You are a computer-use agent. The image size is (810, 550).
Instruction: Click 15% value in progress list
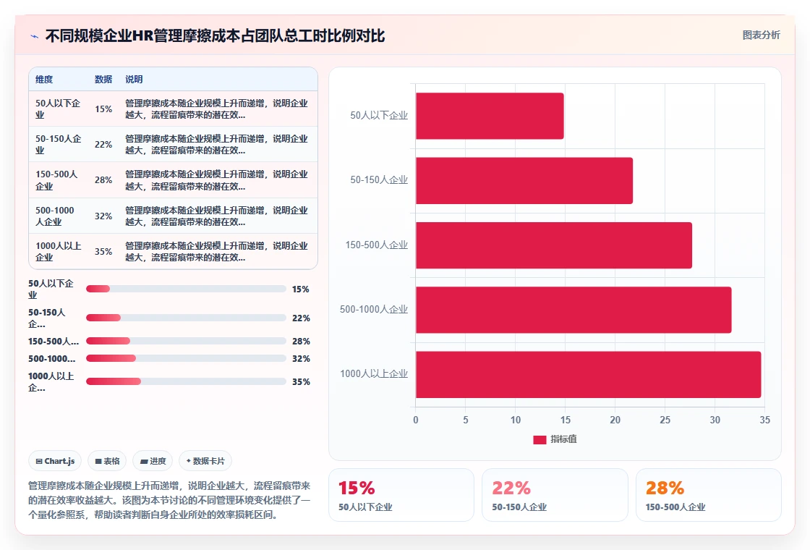tap(301, 289)
